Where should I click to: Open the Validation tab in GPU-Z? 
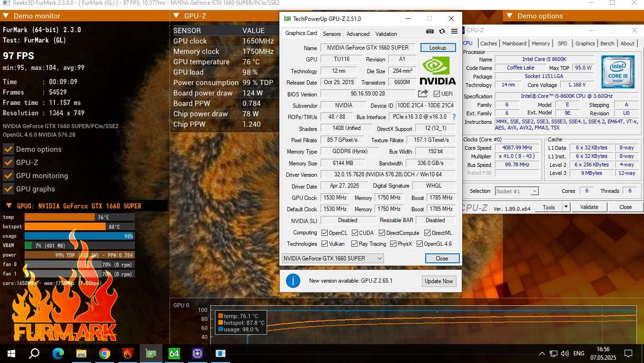pos(386,34)
